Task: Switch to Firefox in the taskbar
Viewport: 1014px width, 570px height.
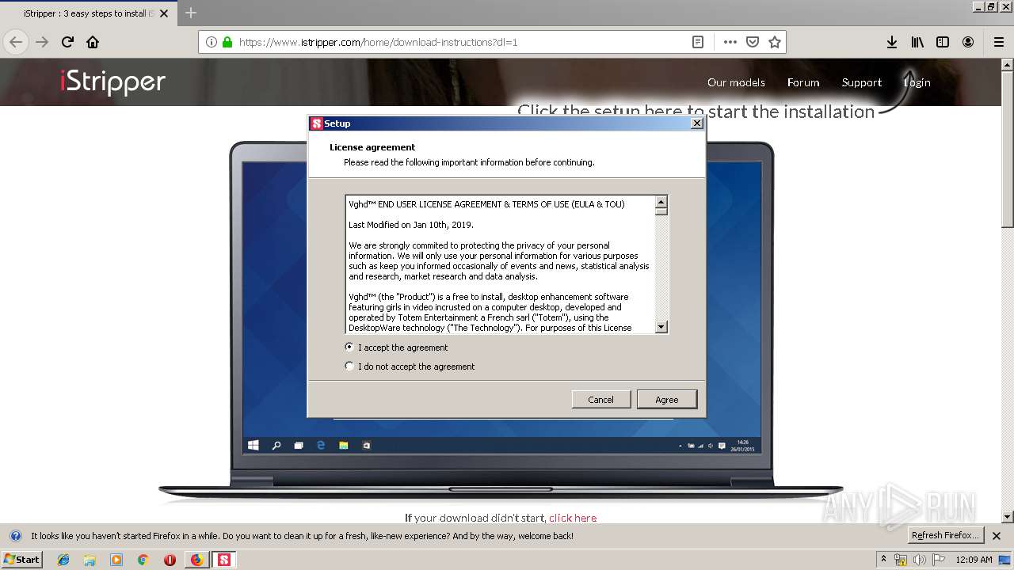Action: 196,560
